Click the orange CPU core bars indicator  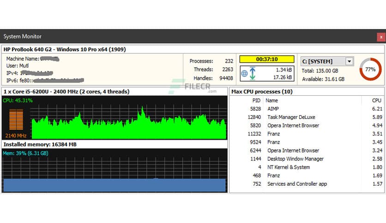point(16,119)
